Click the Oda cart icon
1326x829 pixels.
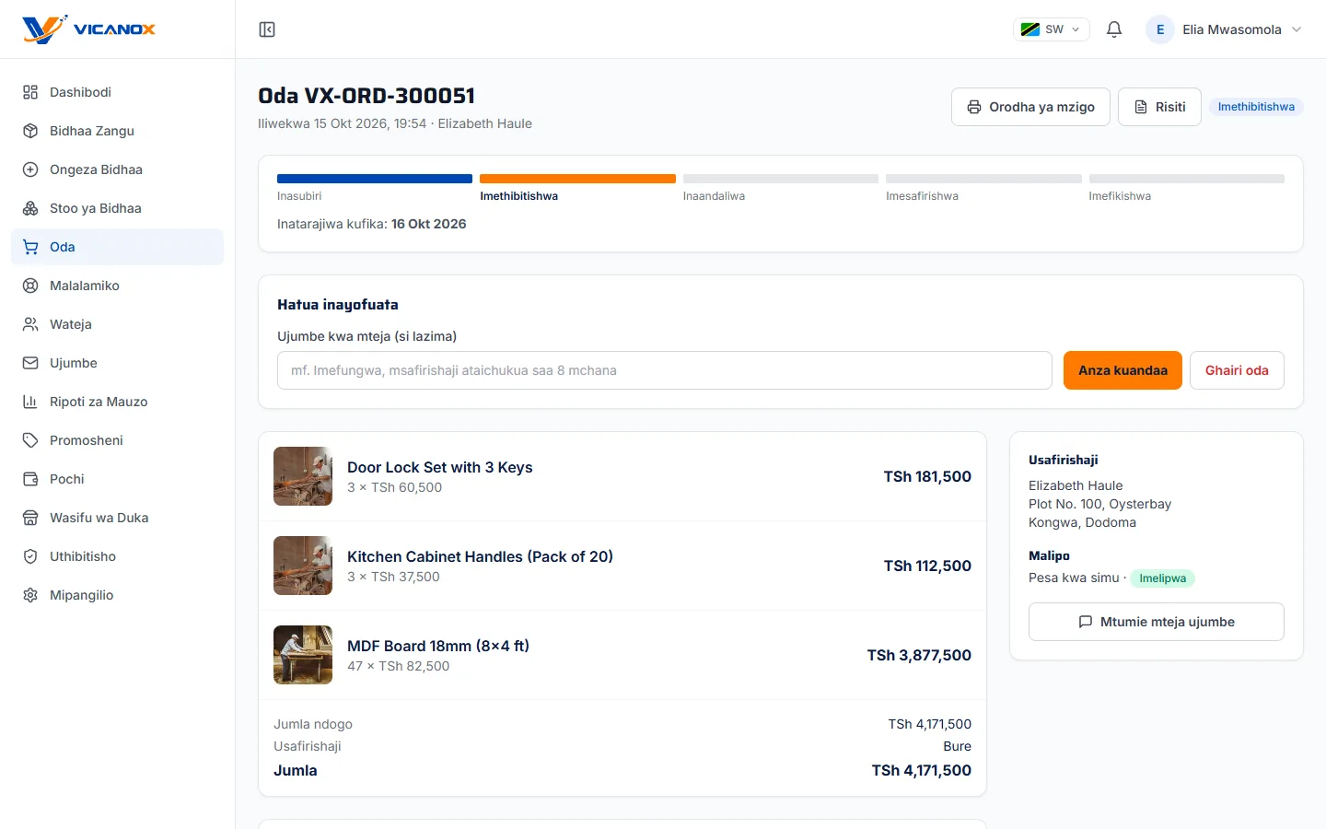point(30,247)
